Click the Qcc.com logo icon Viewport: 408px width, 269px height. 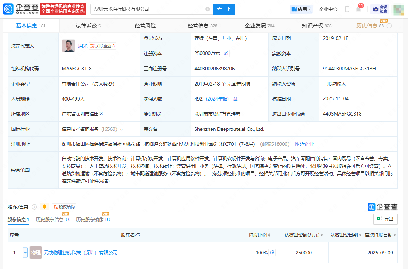(x=8, y=9)
